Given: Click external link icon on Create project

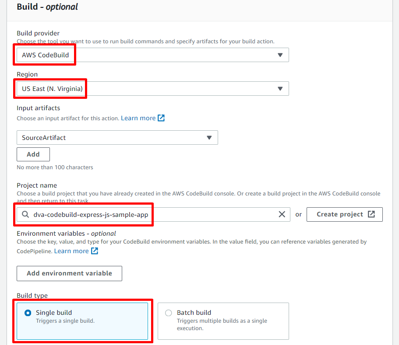Looking at the screenshot, I should pos(371,214).
